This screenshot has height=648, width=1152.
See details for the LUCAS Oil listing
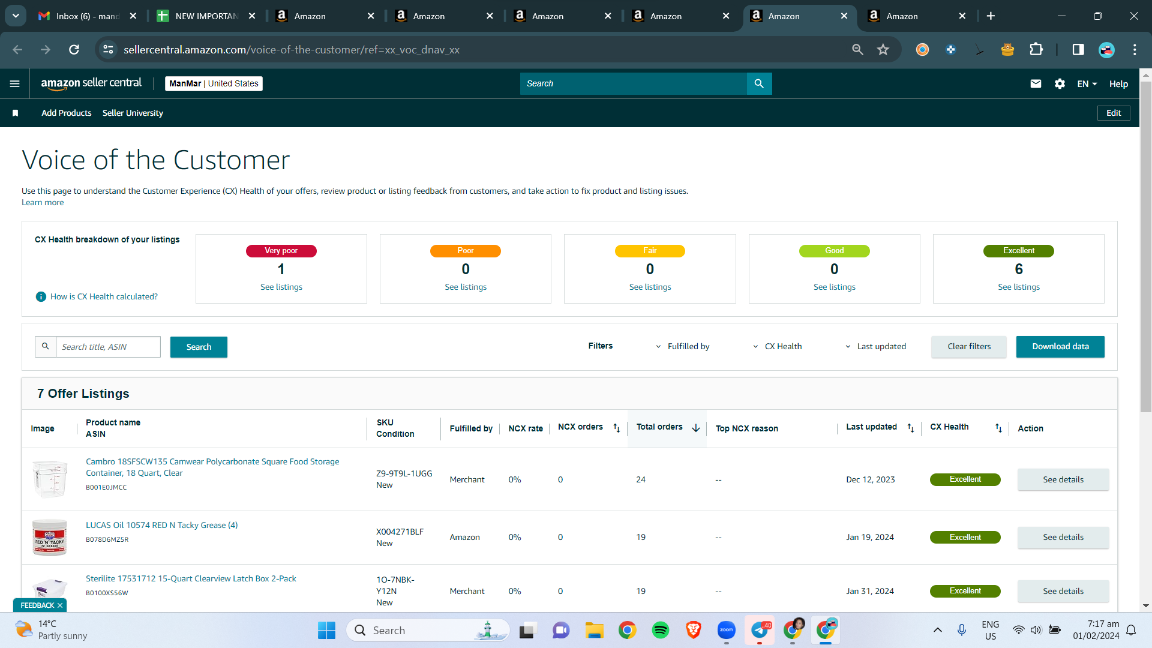1063,537
